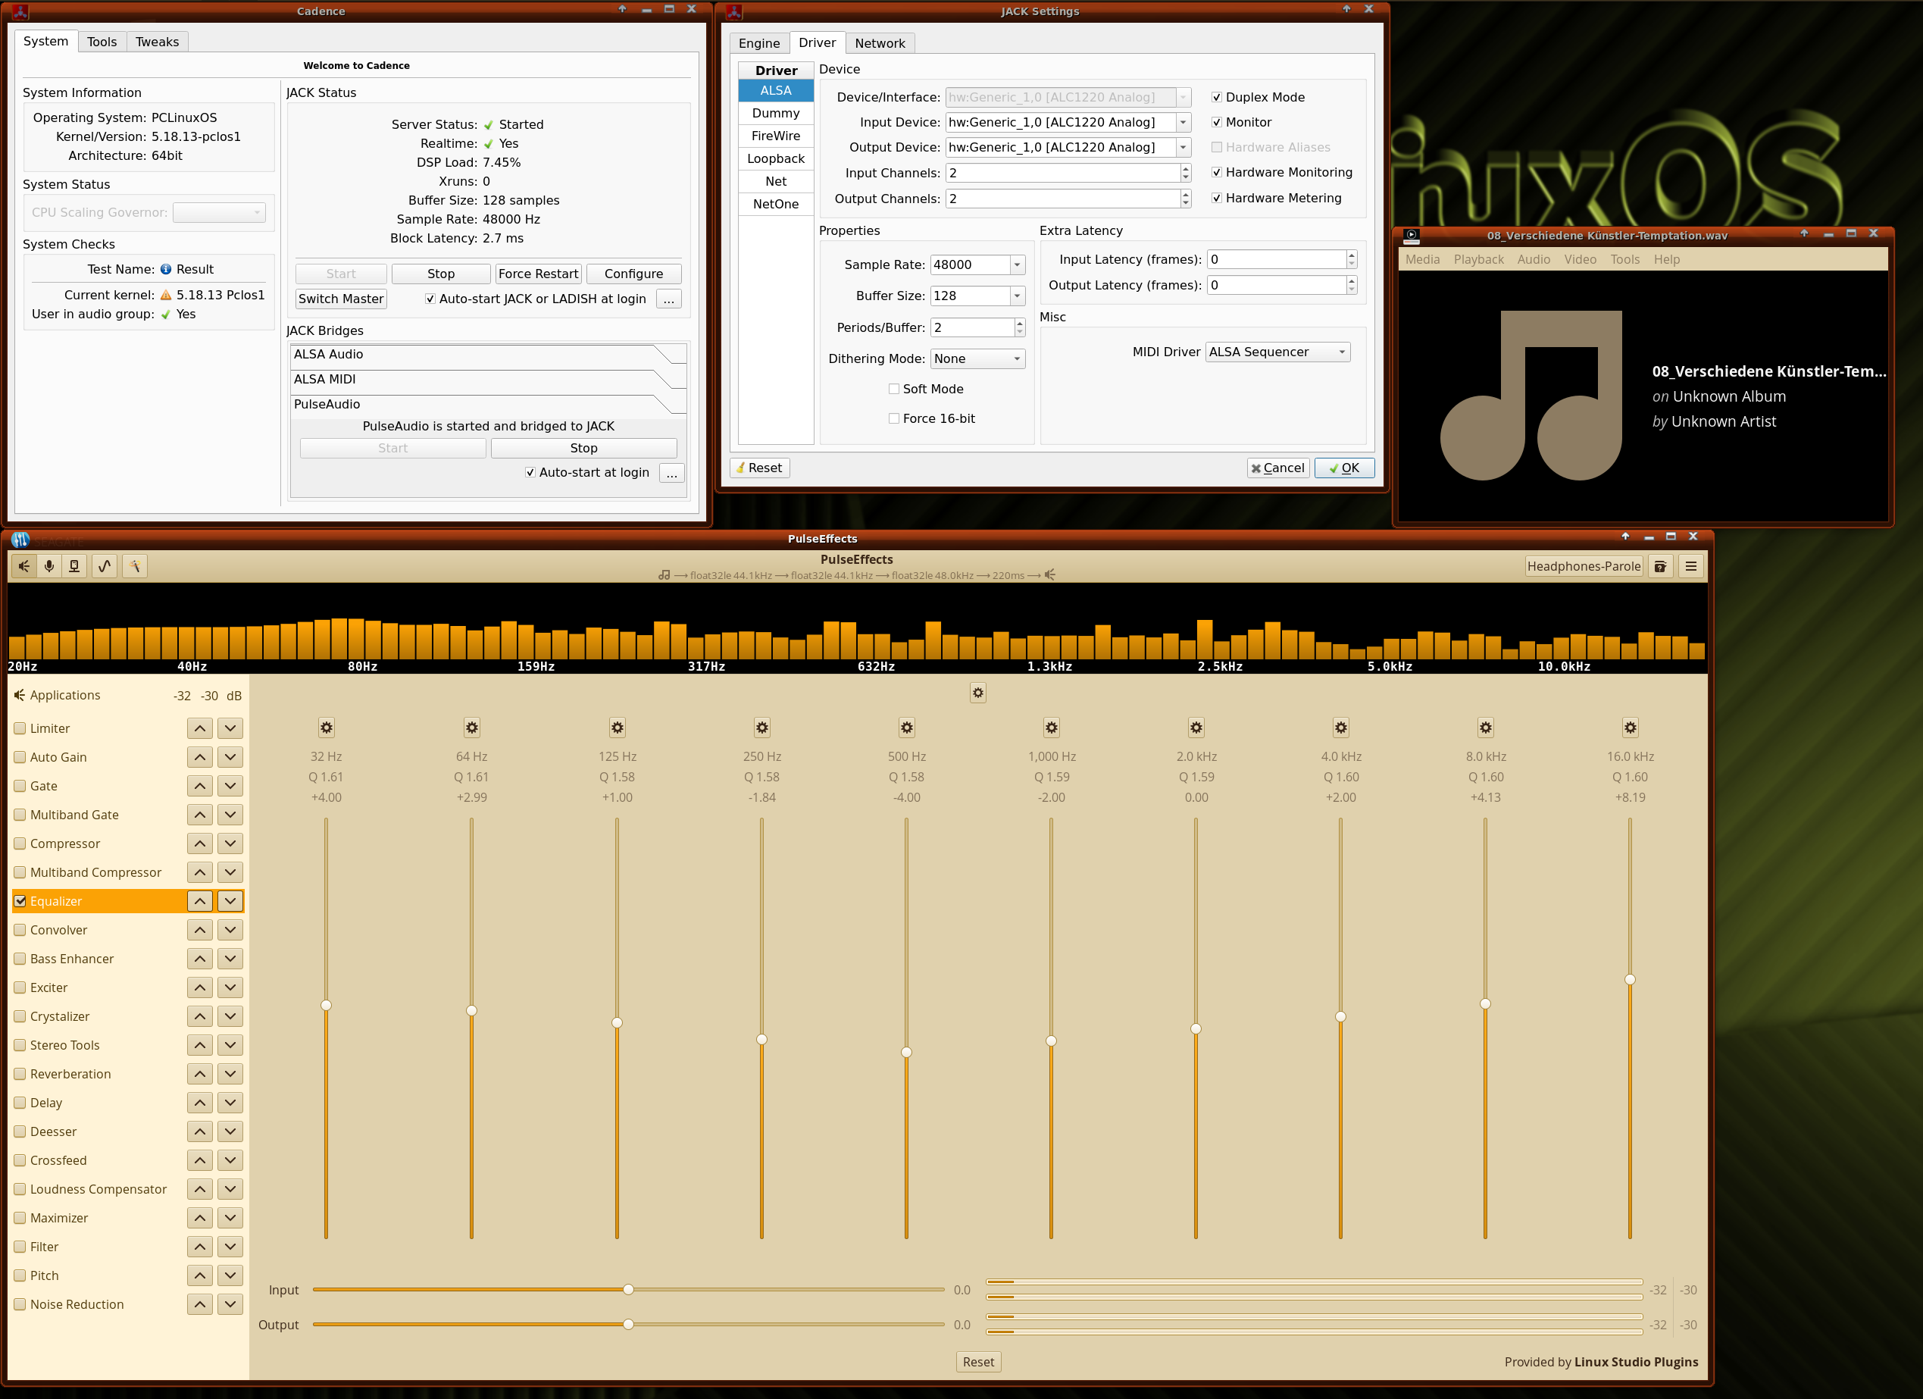Select the microphone input effects icon

[x=49, y=565]
